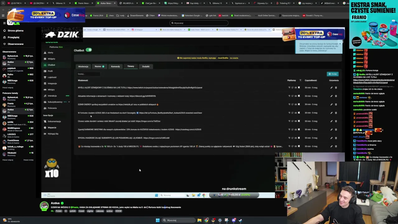
Task: Delete the Co miesiąc losowanie timer
Action: click(x=336, y=146)
